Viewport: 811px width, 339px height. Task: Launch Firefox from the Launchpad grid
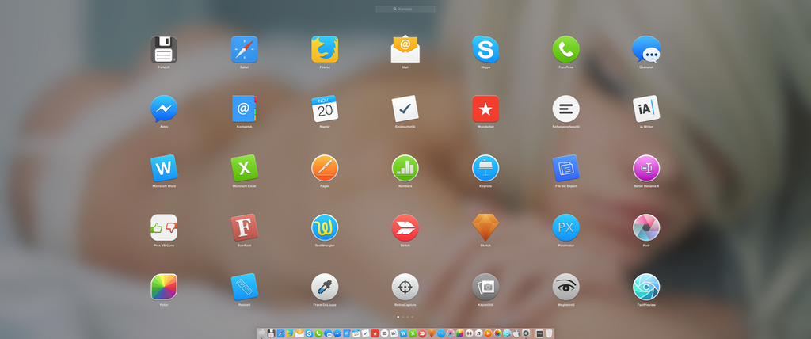[325, 49]
